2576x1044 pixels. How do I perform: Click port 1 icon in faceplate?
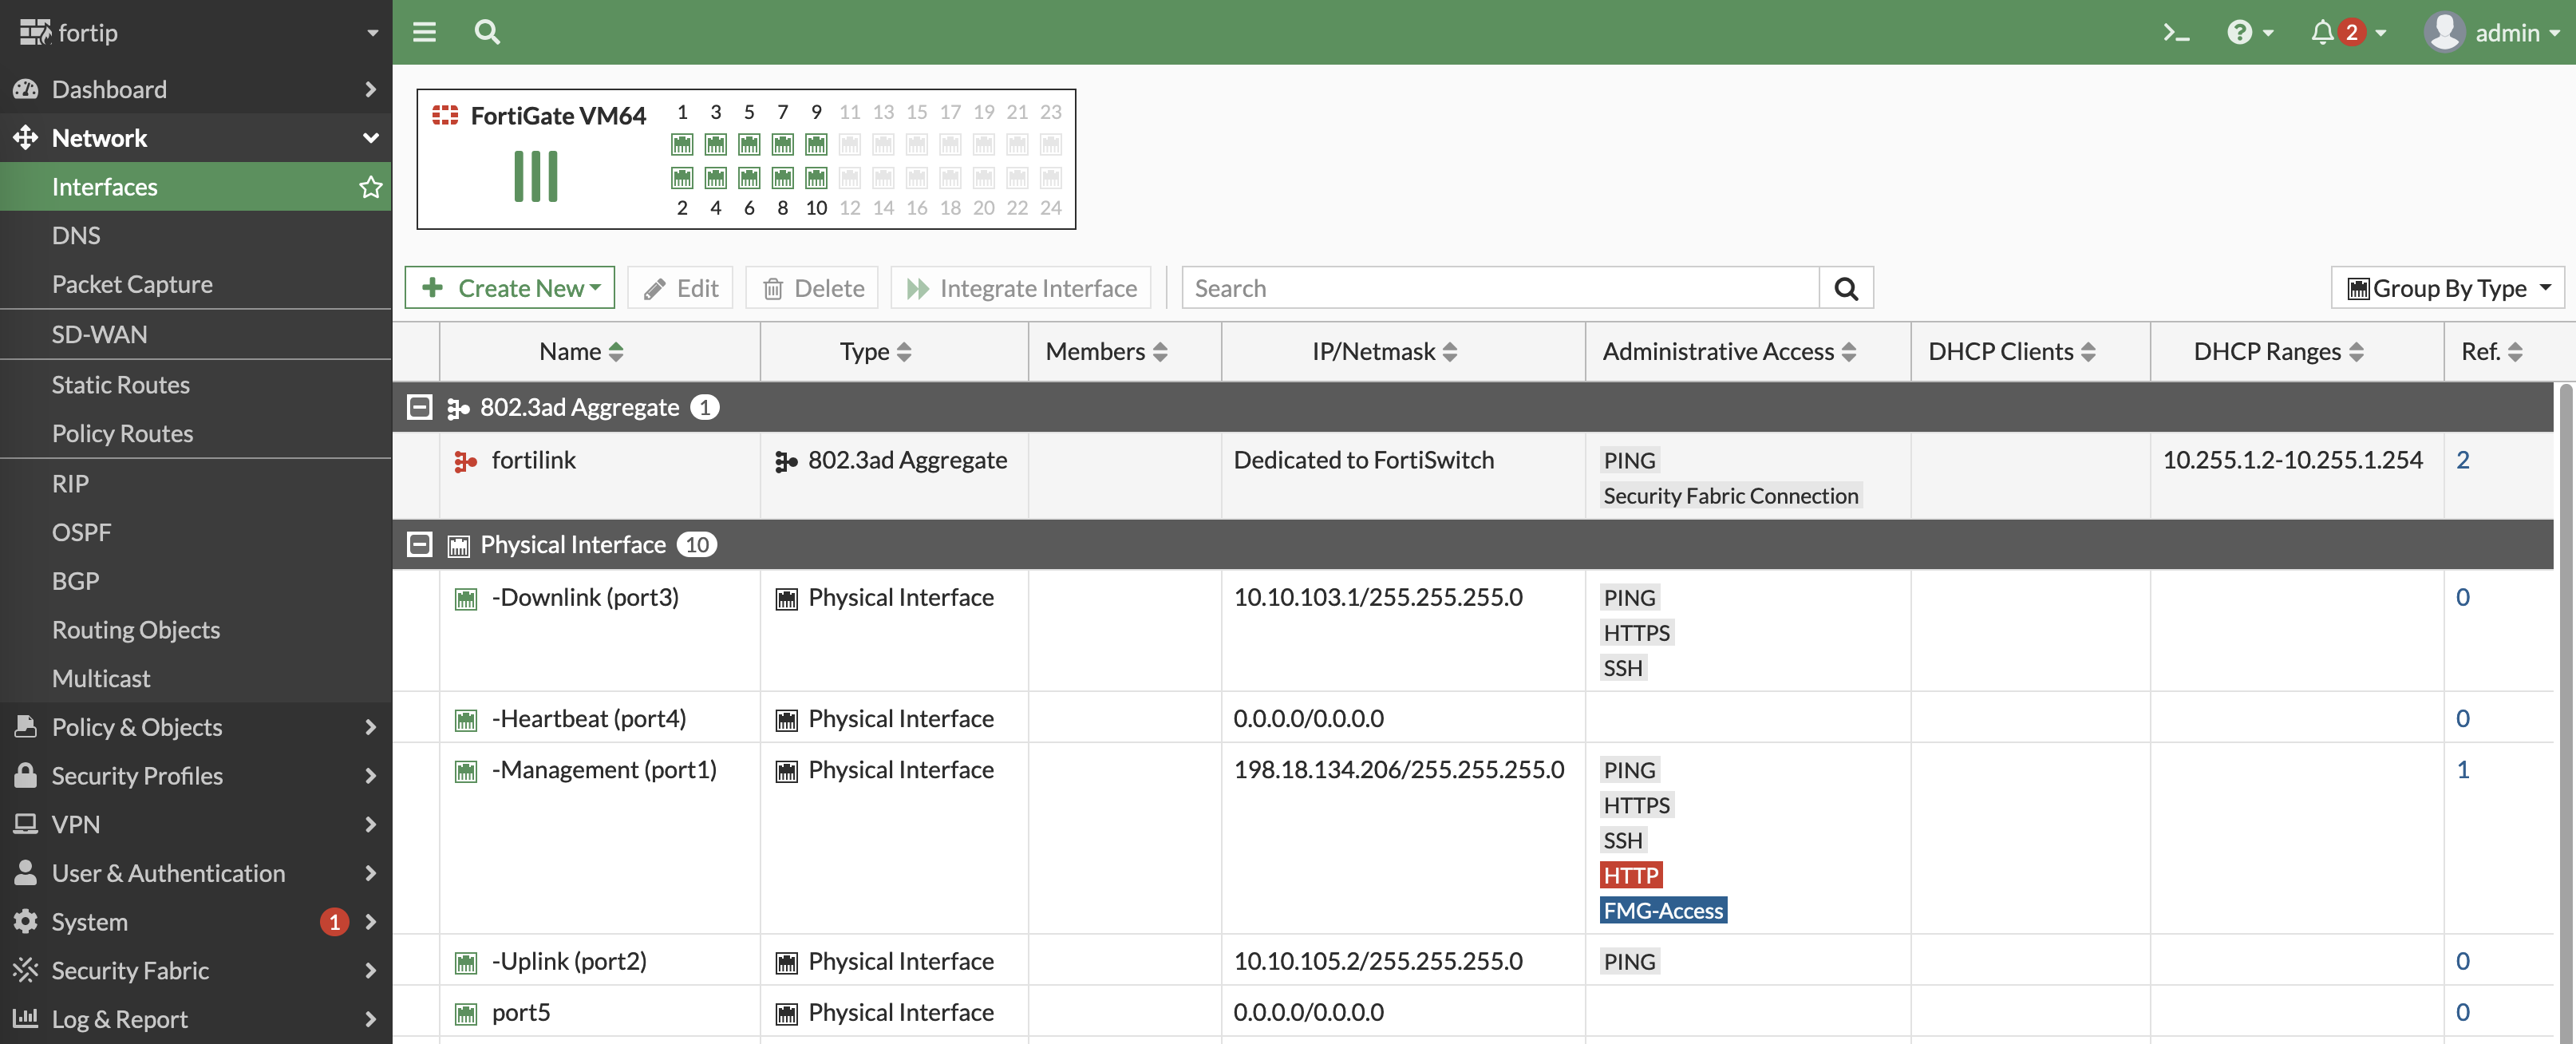682,145
